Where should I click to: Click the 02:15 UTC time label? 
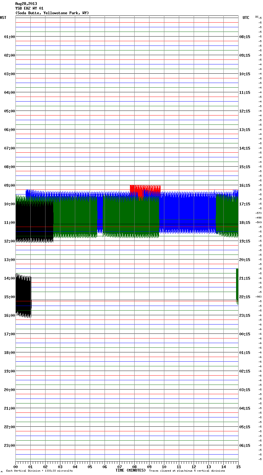coord(245,371)
